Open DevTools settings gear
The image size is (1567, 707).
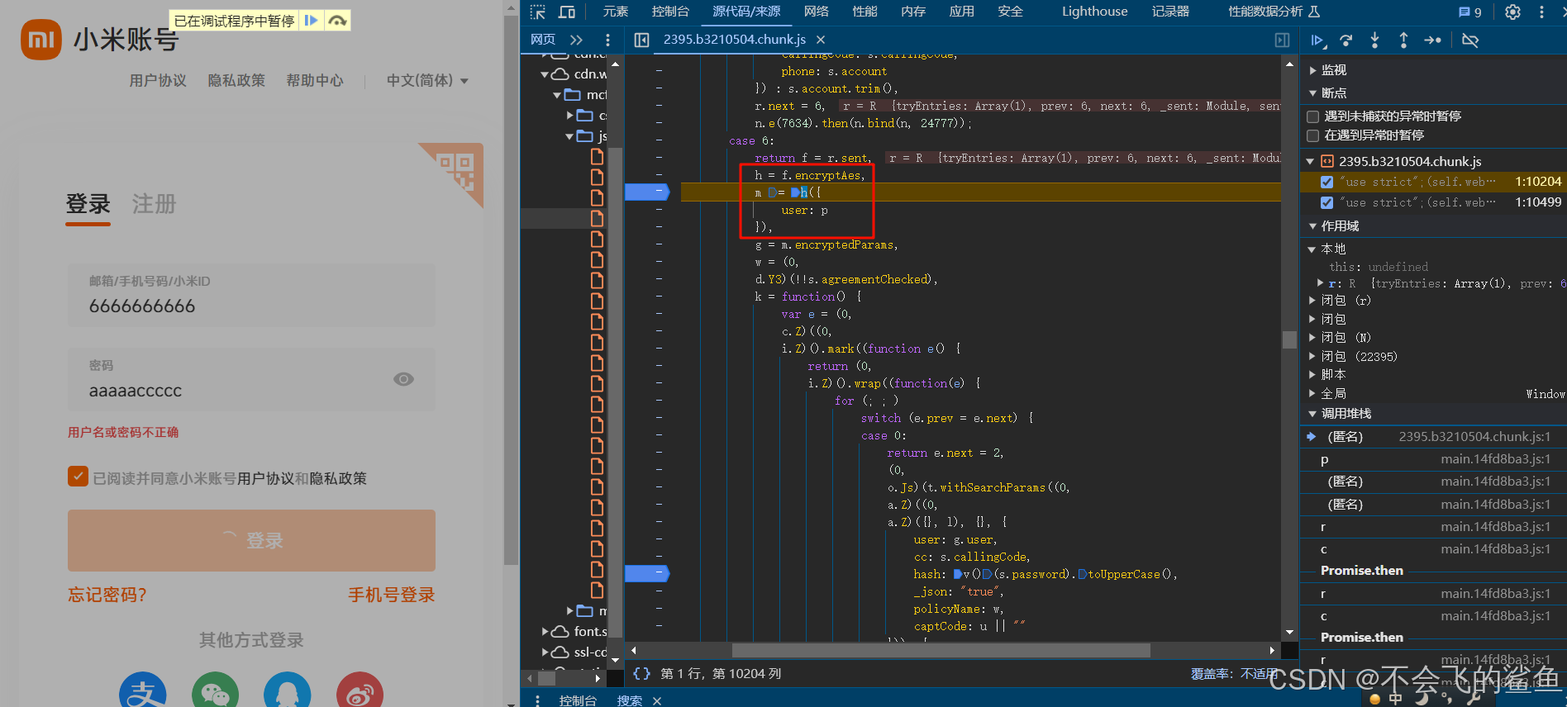point(1512,12)
